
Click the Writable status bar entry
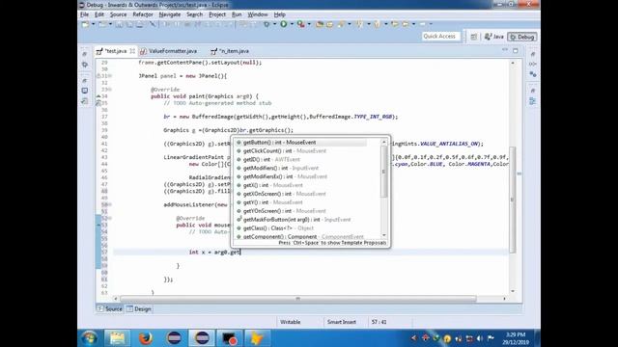[x=291, y=322]
